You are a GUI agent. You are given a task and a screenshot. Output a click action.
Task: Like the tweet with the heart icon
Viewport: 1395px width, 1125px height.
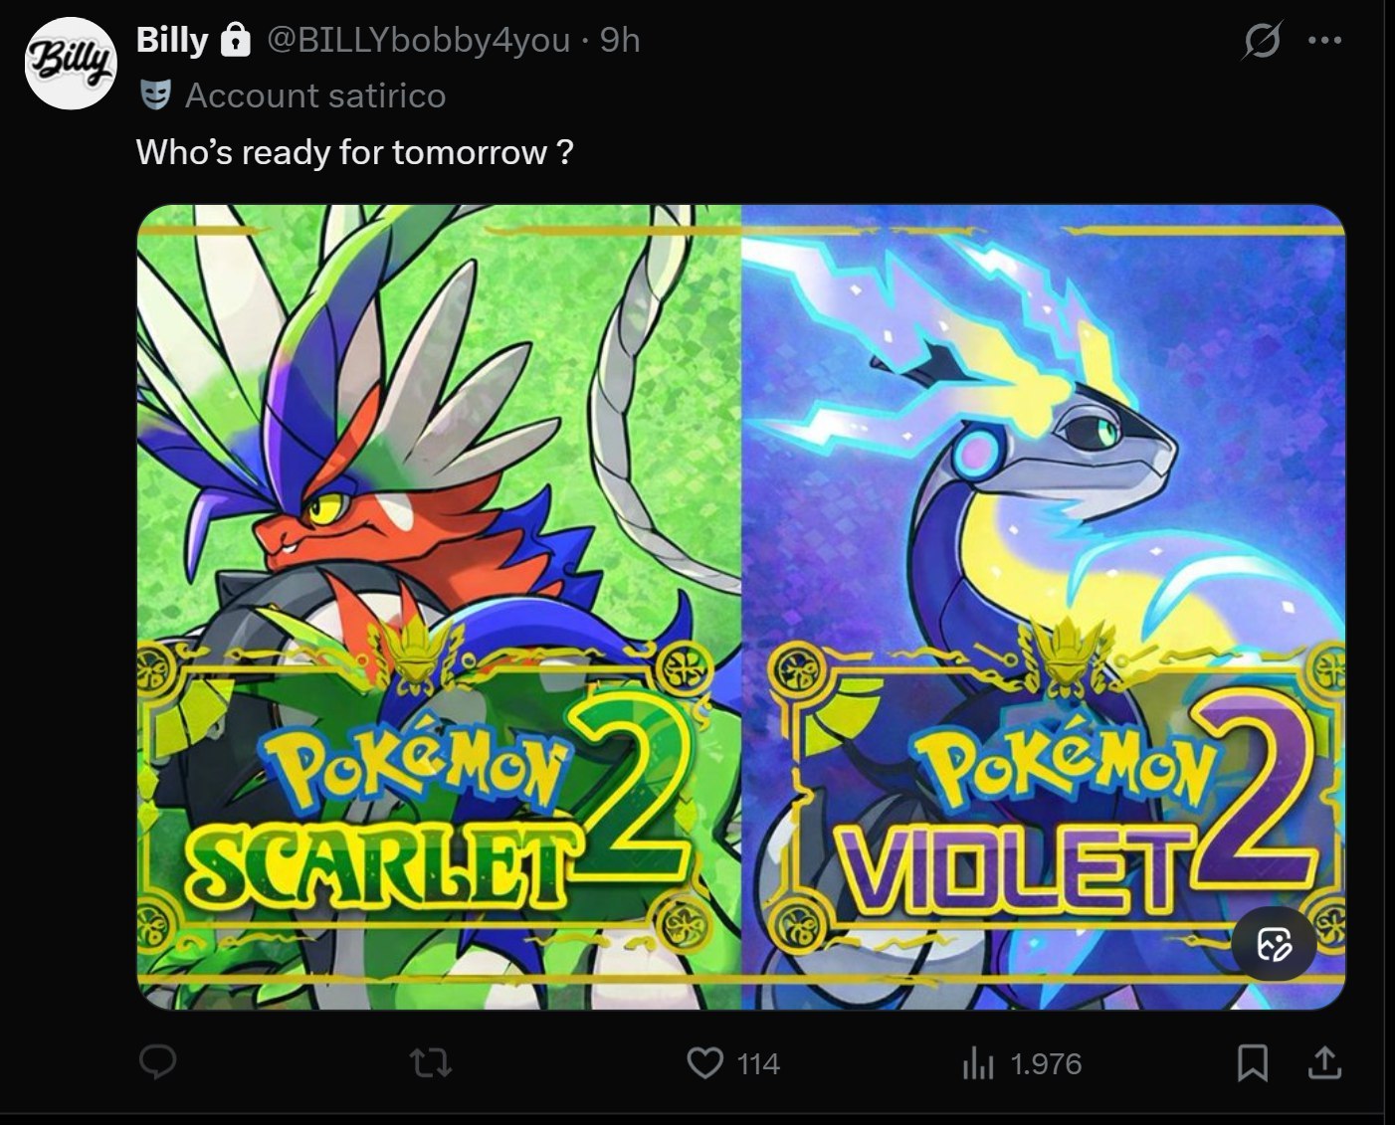pos(705,1063)
